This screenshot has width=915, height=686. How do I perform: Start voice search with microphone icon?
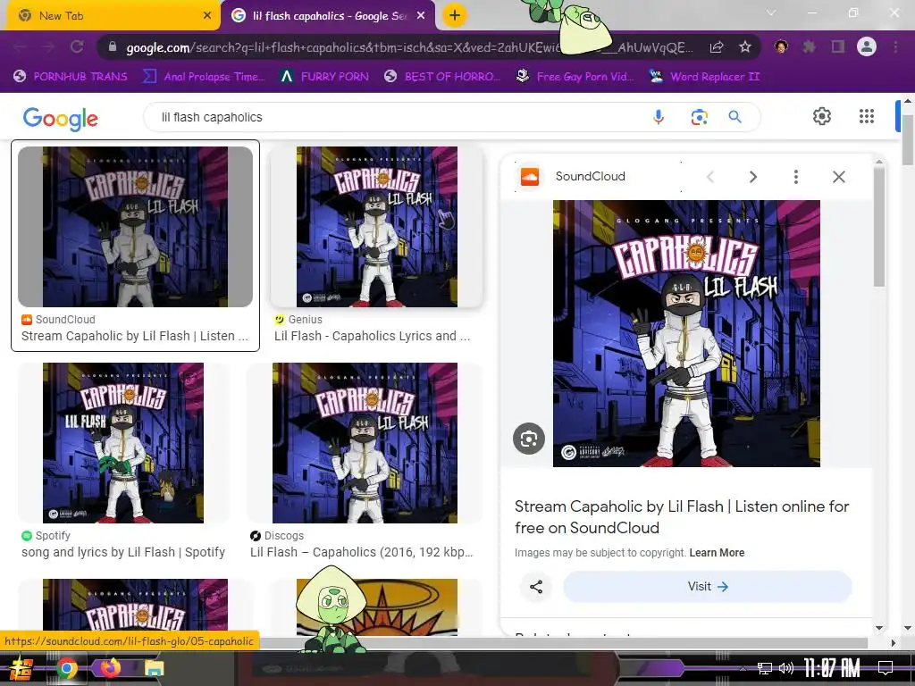659,117
